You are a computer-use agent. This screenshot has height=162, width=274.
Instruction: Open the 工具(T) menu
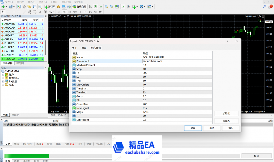click(x=54, y=2)
